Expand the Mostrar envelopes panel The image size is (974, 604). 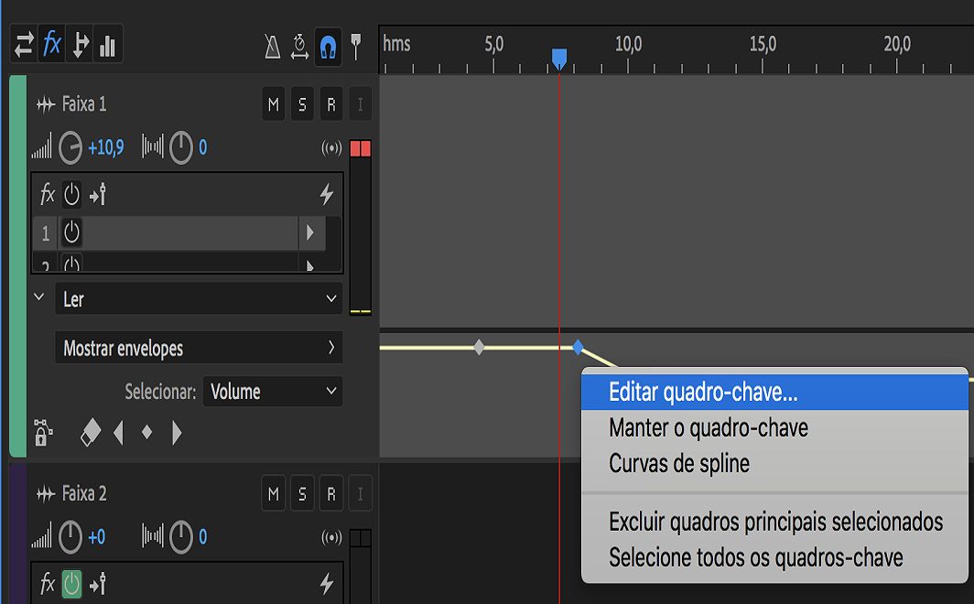(x=199, y=348)
